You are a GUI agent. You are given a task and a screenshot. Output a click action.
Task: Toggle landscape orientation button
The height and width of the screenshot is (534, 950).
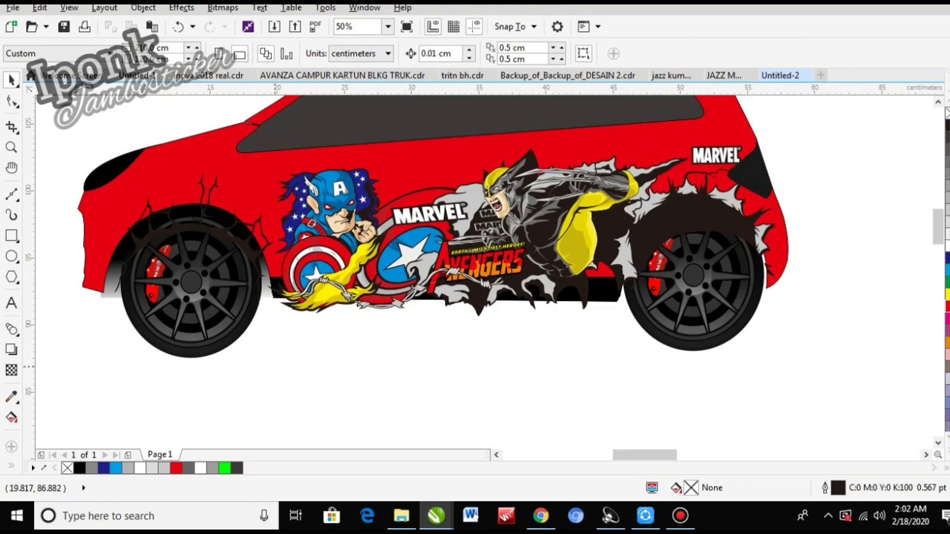pyautogui.click(x=239, y=53)
